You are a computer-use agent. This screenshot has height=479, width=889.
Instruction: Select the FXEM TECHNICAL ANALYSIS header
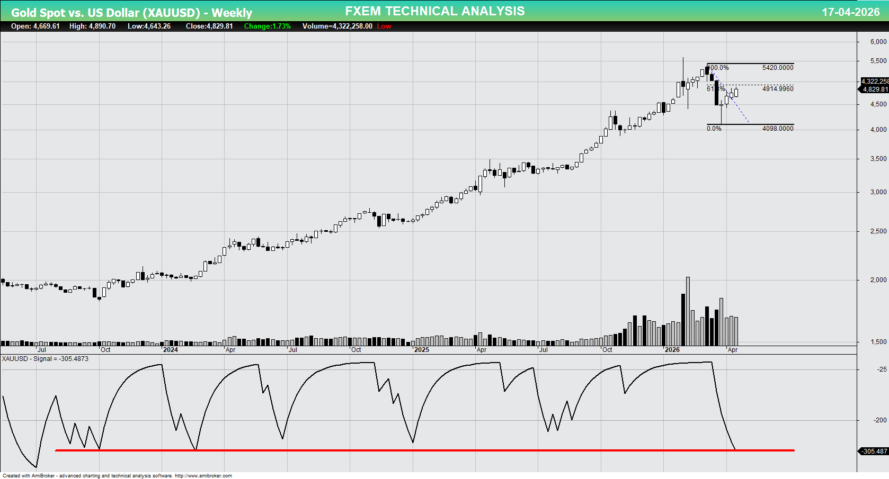point(434,11)
